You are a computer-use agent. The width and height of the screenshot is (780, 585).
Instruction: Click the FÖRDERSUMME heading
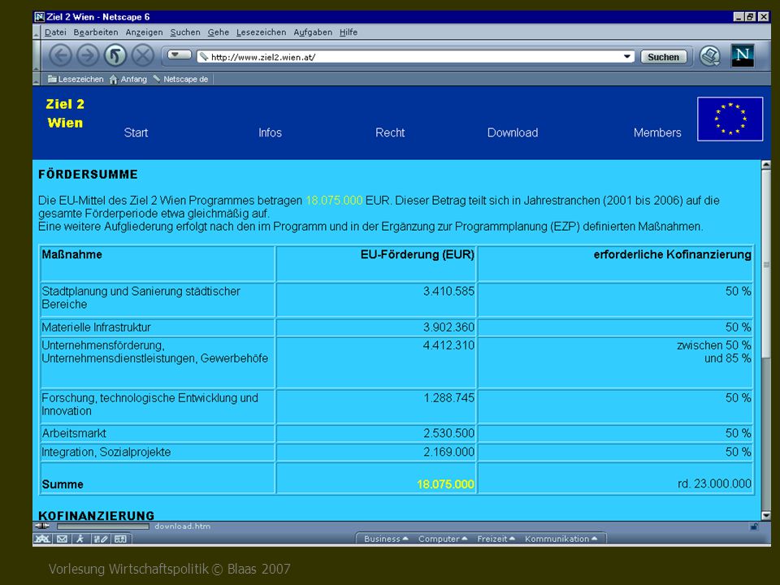(88, 175)
